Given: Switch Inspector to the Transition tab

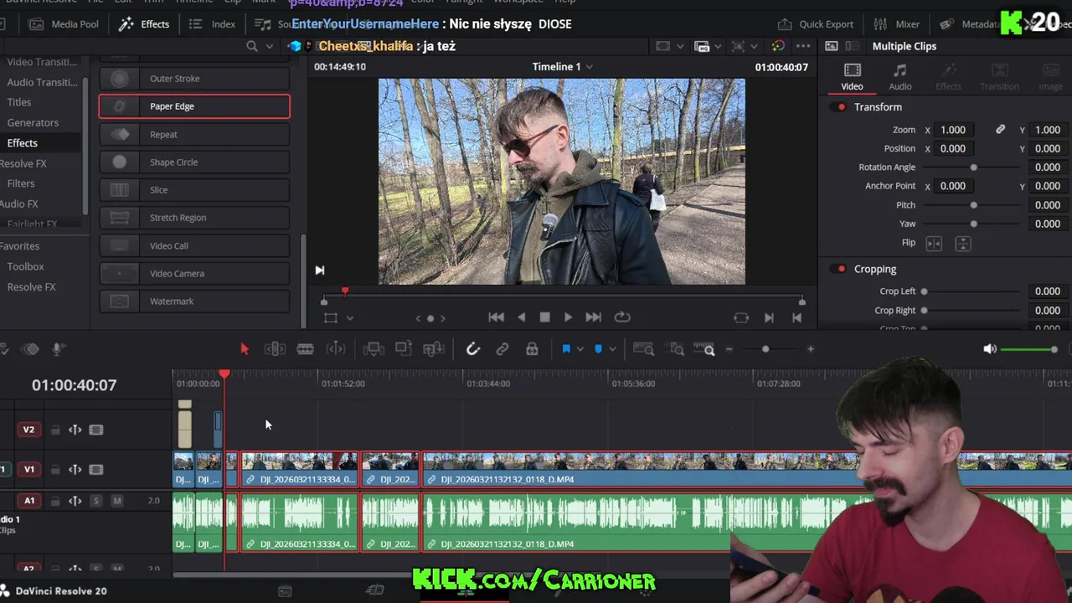Looking at the screenshot, I should (999, 76).
